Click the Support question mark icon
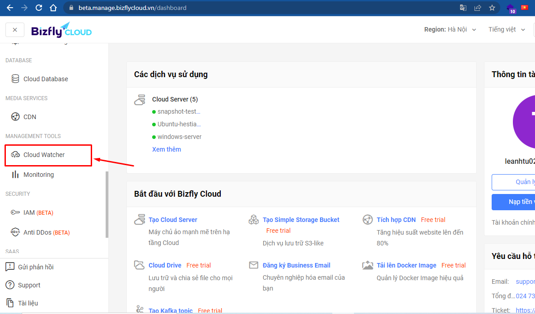 click(10, 285)
